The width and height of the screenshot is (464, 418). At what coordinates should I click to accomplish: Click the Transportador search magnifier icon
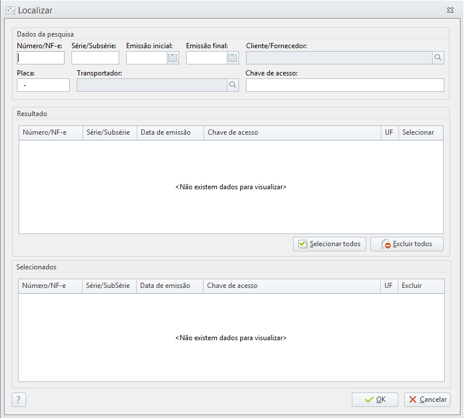[233, 85]
